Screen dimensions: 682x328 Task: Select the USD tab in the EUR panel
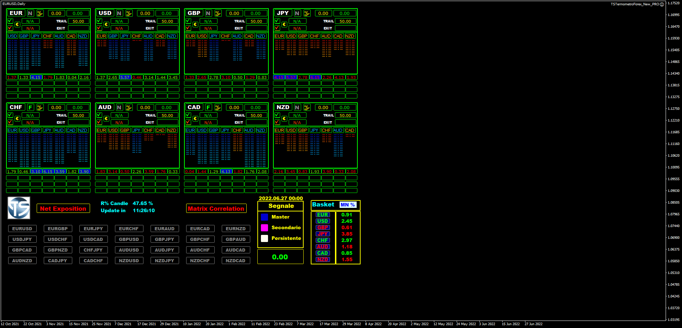(12, 36)
